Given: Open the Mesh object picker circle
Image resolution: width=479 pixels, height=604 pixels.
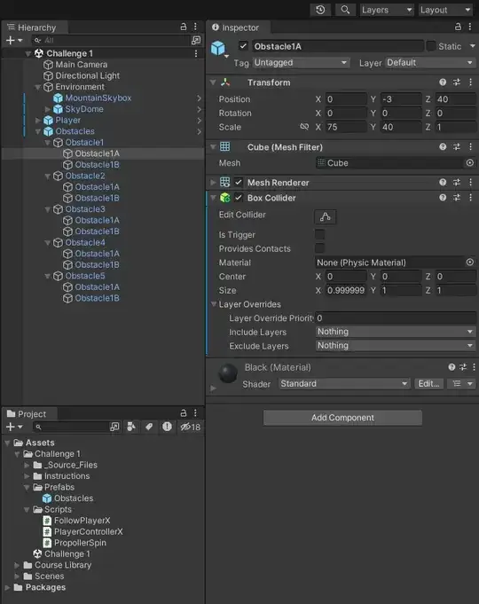Looking at the screenshot, I should tap(470, 163).
